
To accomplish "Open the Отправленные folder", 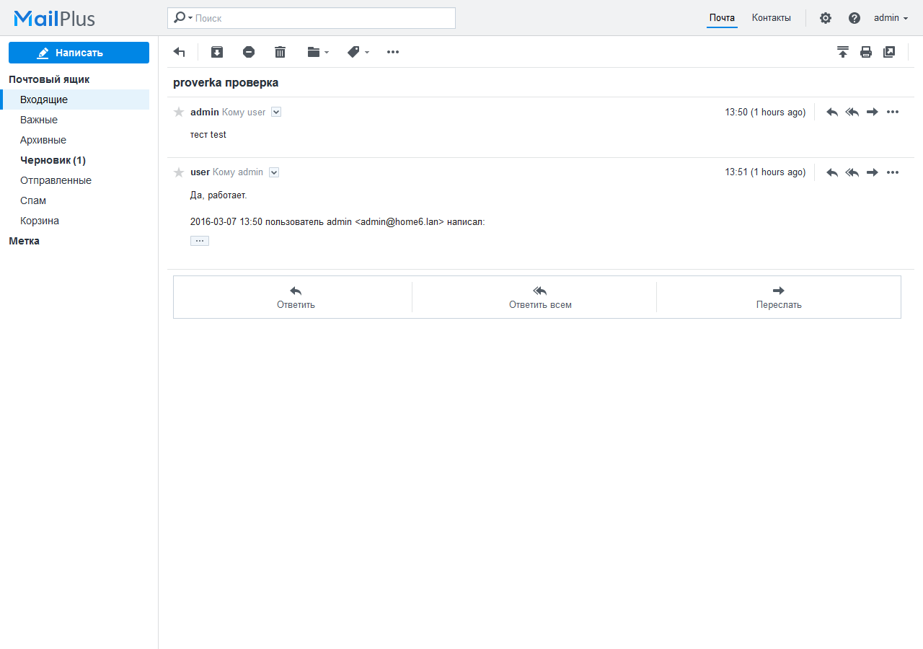I will click(75, 180).
